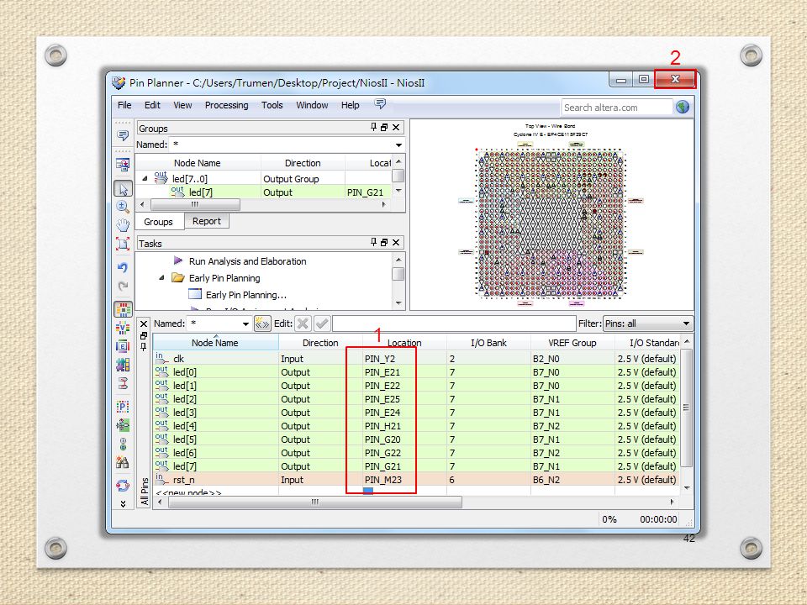
Task: Select led[7] row in Groups panel
Action: [263, 192]
